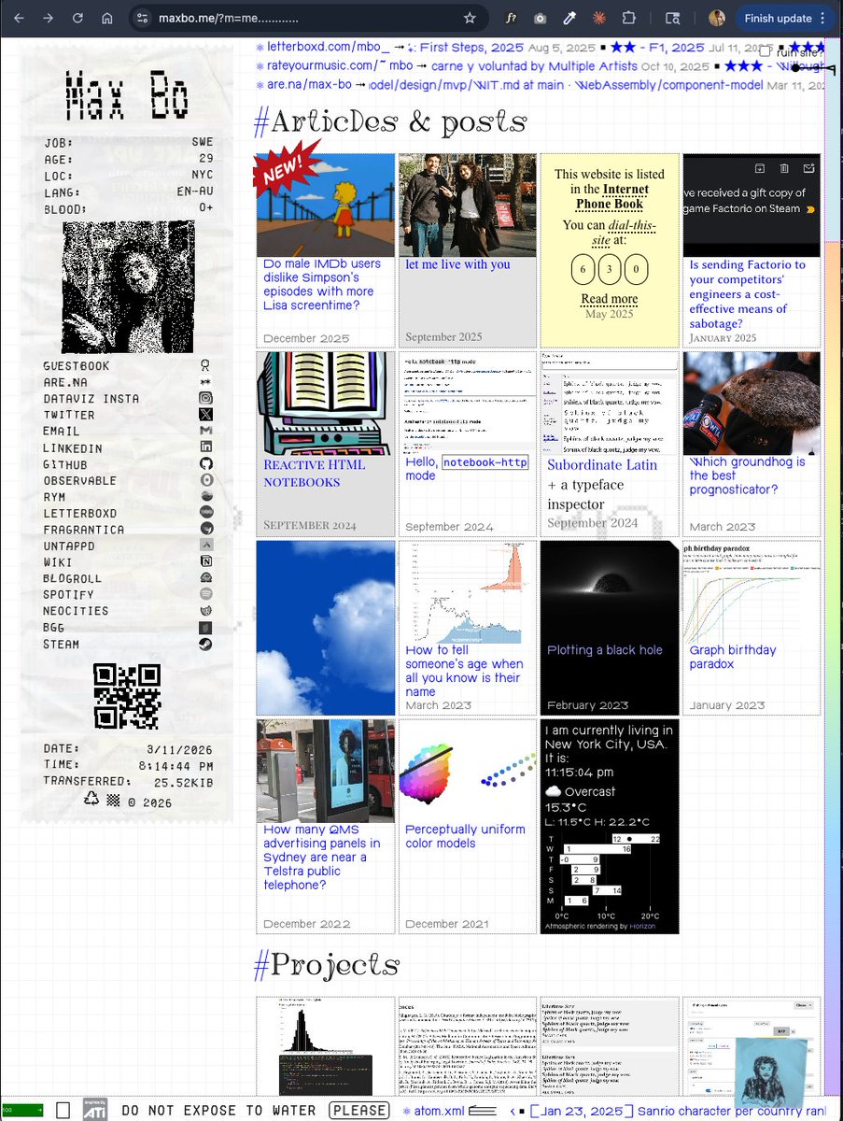Open the Extensions puzzle-piece menu
The image size is (843, 1121).
628,18
